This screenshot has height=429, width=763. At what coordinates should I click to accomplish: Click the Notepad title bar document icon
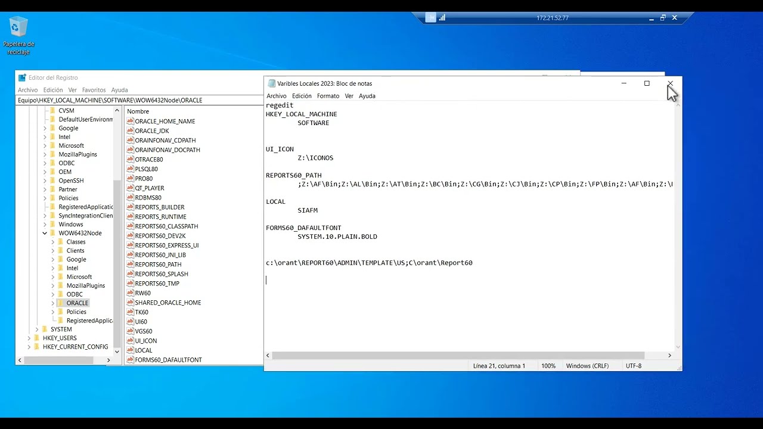coord(272,83)
